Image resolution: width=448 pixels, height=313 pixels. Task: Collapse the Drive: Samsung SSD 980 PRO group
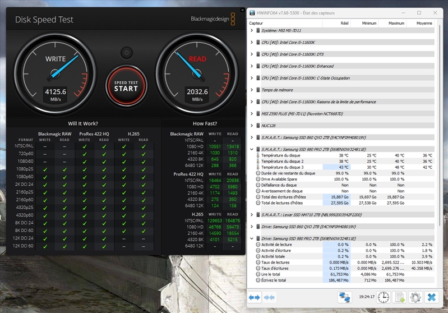[x=251, y=238]
